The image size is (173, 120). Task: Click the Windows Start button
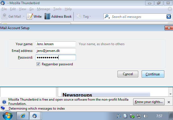coord(8,115)
